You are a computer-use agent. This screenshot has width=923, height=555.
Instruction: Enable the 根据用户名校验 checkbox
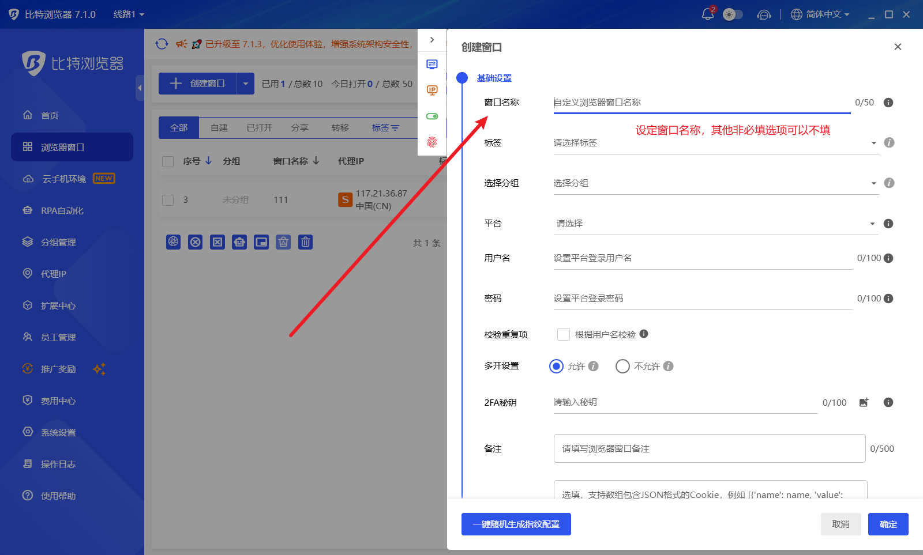564,334
